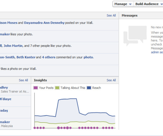See all new likes list
This screenshot has width=163, height=136.
[x=23, y=80]
